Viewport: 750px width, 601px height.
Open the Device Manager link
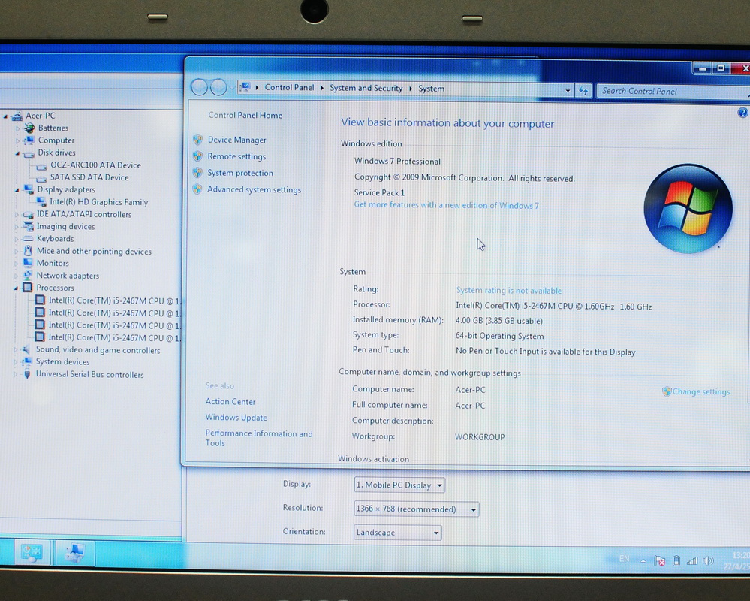point(236,140)
